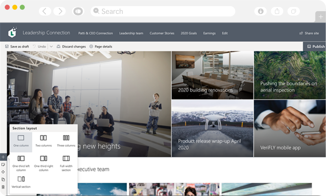326x196 pixels.
Task: Click the add section plus icon
Action: 3,157
